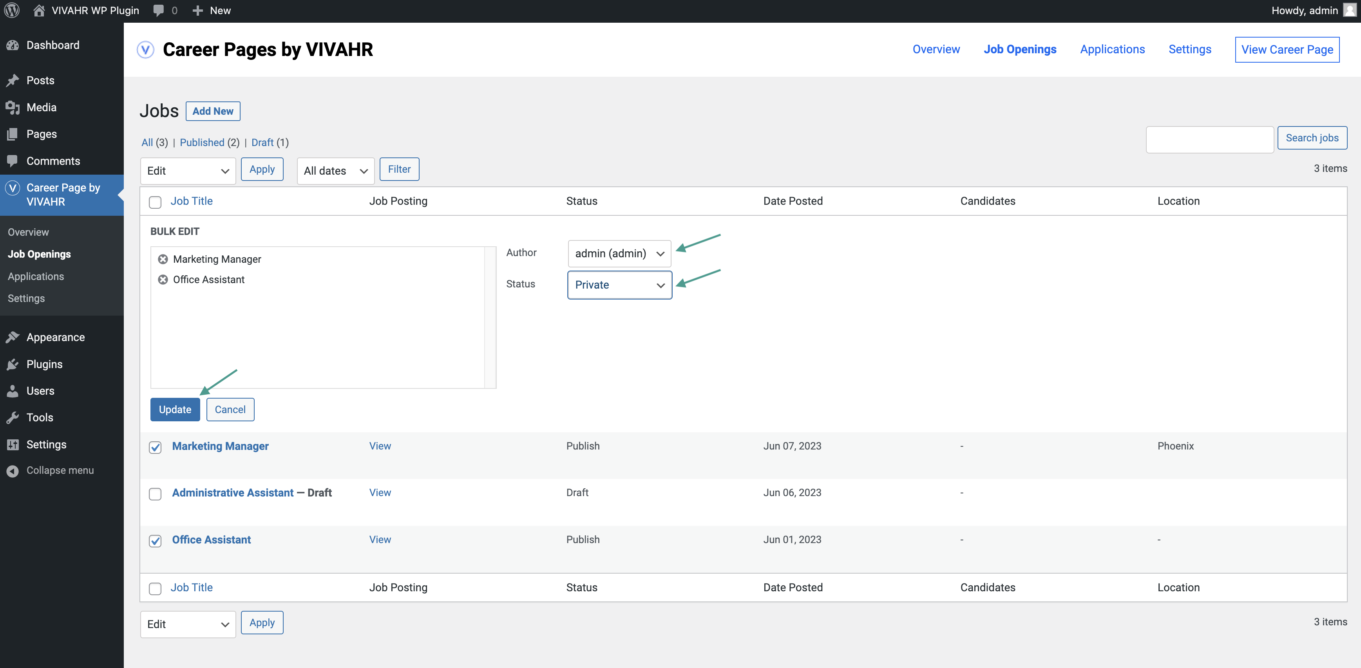Open the bottom bulk actions Edit dropdown
This screenshot has height=668, width=1361.
(188, 624)
